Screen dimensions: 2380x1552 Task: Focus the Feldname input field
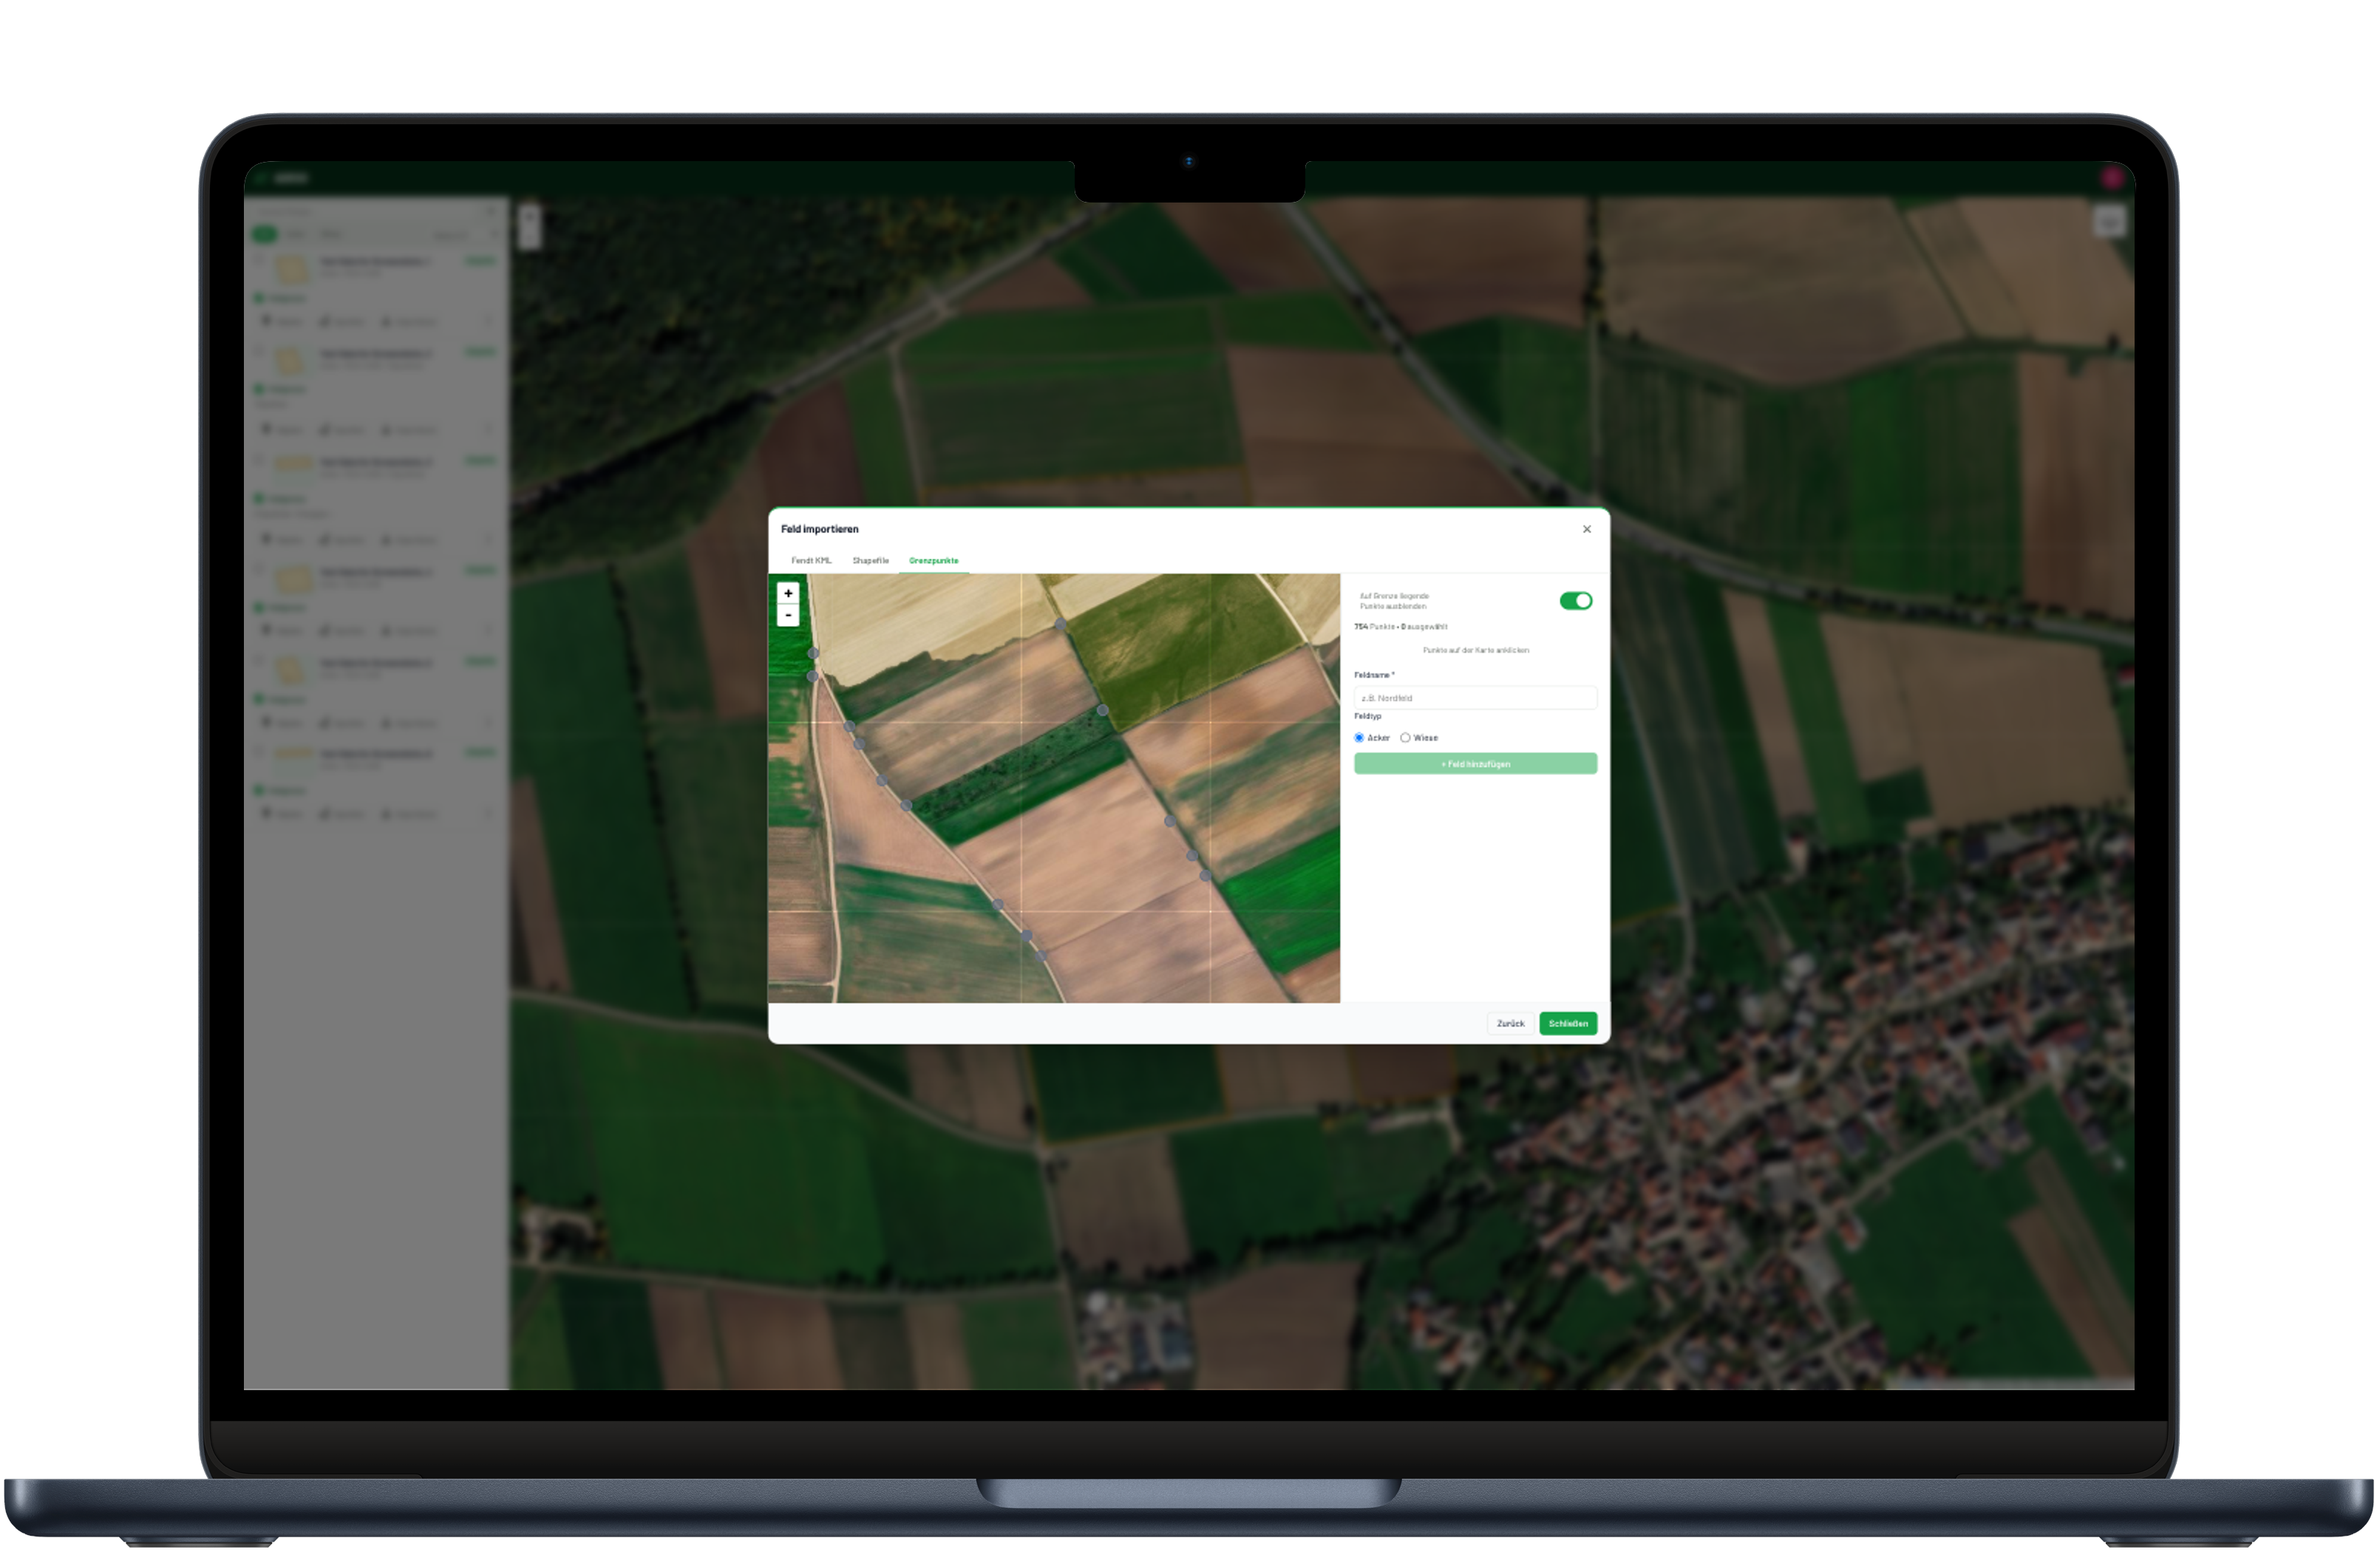click(1475, 698)
